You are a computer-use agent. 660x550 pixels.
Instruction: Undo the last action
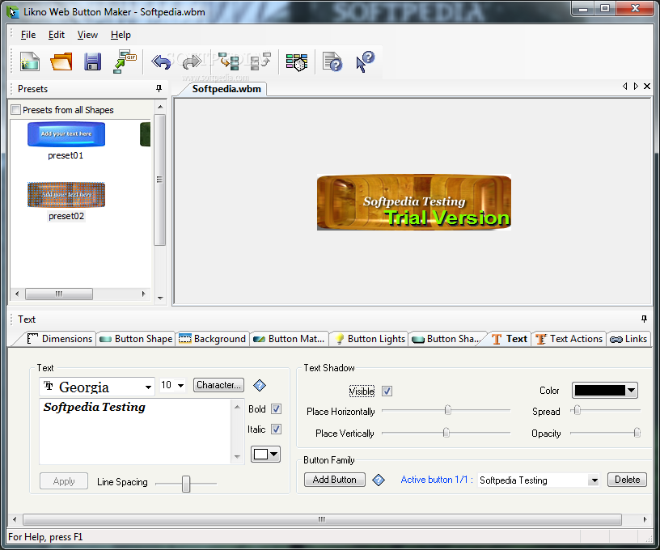click(x=161, y=61)
